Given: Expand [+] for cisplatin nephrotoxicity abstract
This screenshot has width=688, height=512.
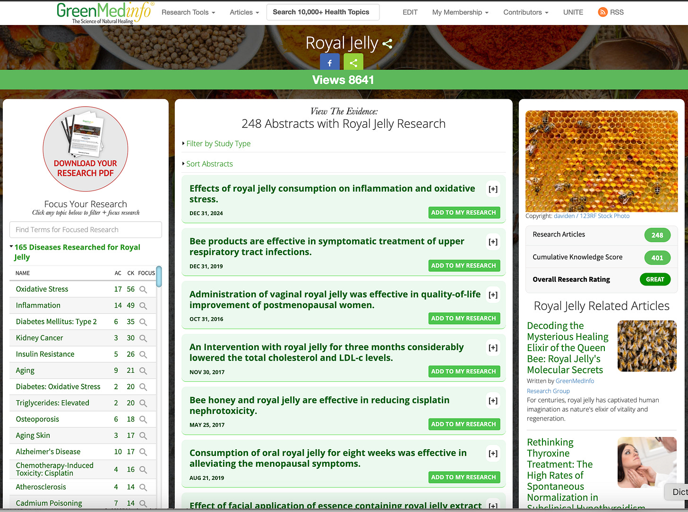Looking at the screenshot, I should click(493, 401).
